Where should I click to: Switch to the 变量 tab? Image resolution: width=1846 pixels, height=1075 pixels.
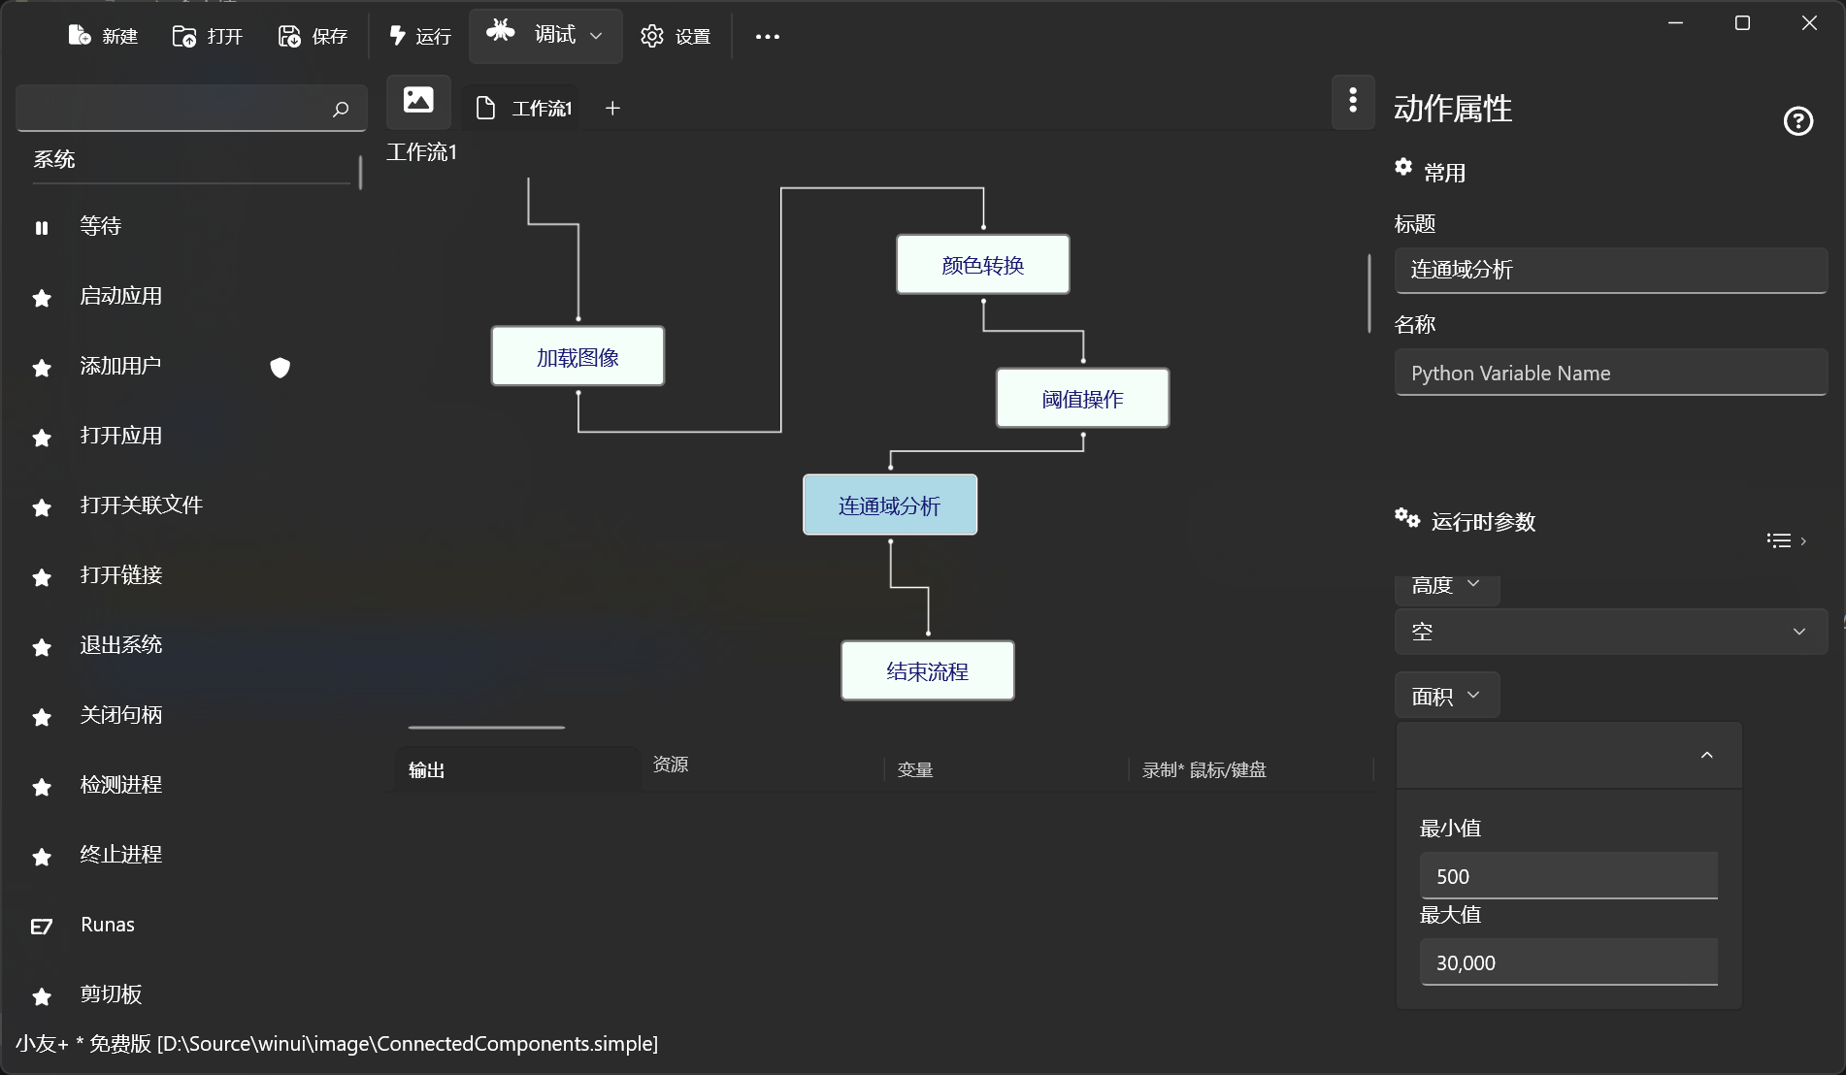(x=913, y=769)
